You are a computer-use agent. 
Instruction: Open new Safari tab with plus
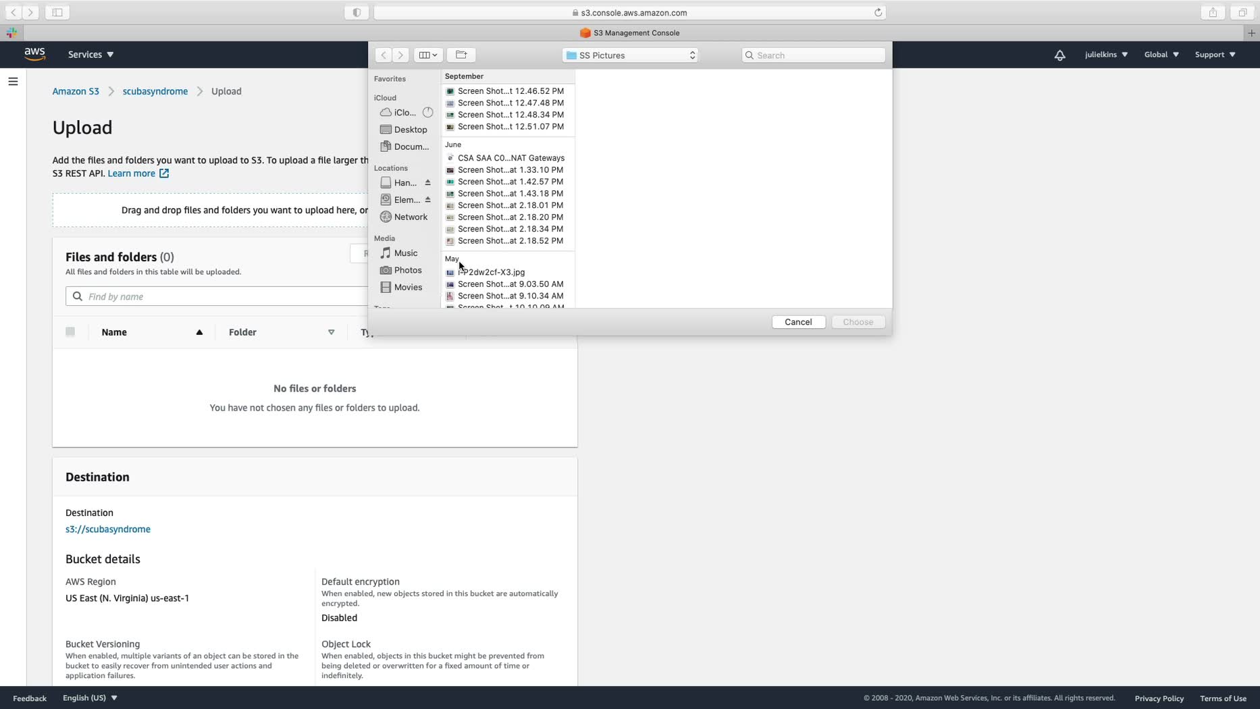(1251, 32)
